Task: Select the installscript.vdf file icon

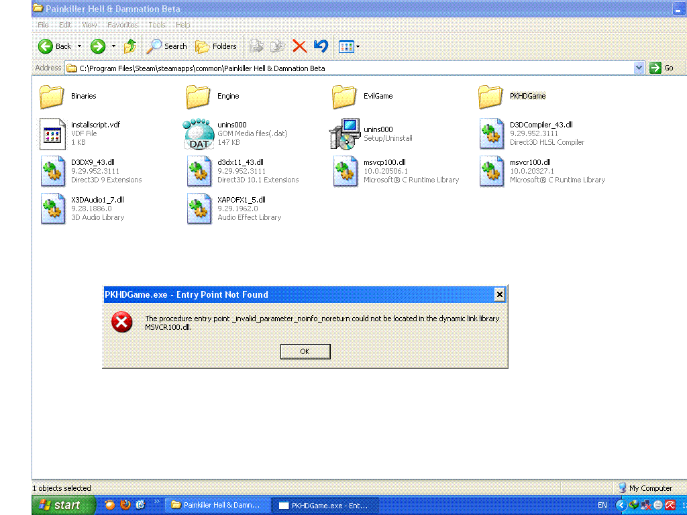Action: pos(52,134)
